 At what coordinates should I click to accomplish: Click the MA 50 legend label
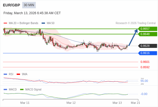pos(51,23)
